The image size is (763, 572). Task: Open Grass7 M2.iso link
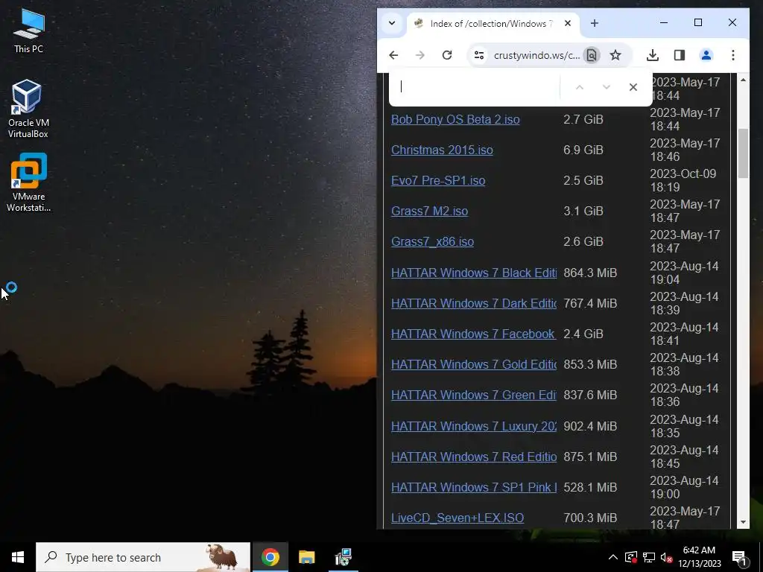click(x=429, y=212)
